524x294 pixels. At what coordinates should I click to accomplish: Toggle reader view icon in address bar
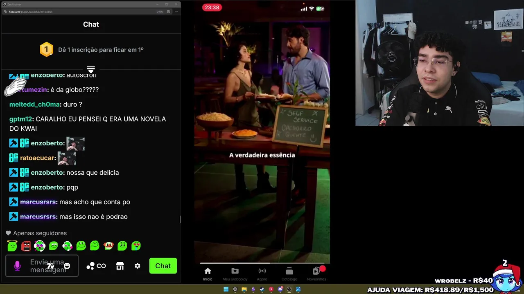pos(169,11)
